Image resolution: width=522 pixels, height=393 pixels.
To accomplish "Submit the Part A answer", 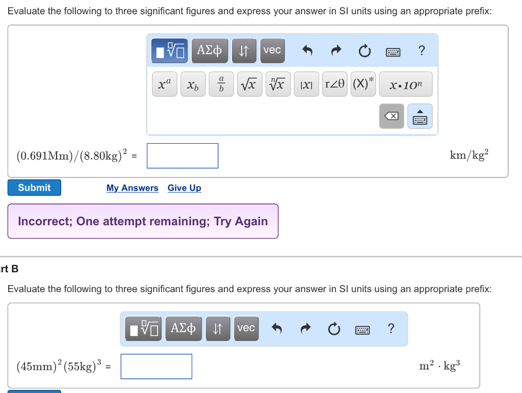I will click(34, 188).
